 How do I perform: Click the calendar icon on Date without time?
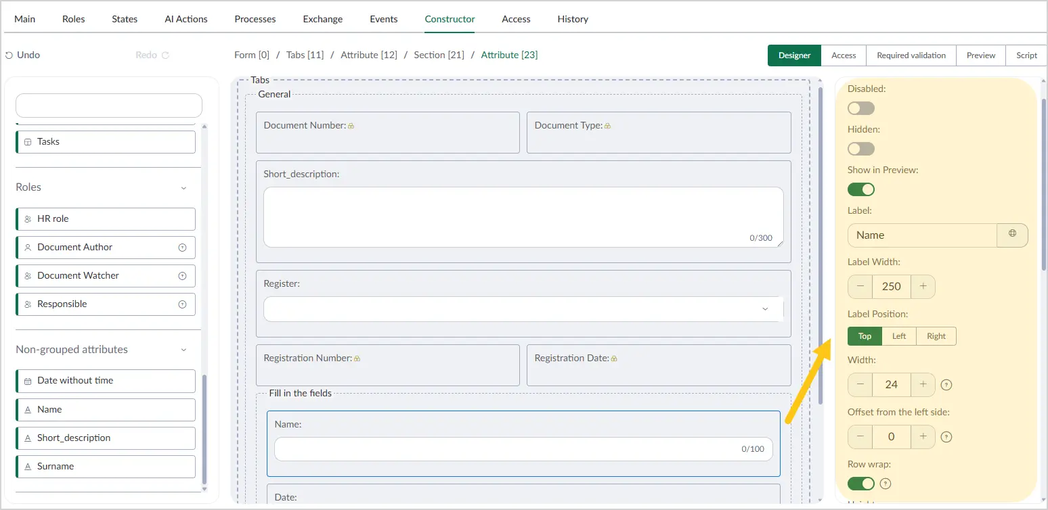click(28, 381)
